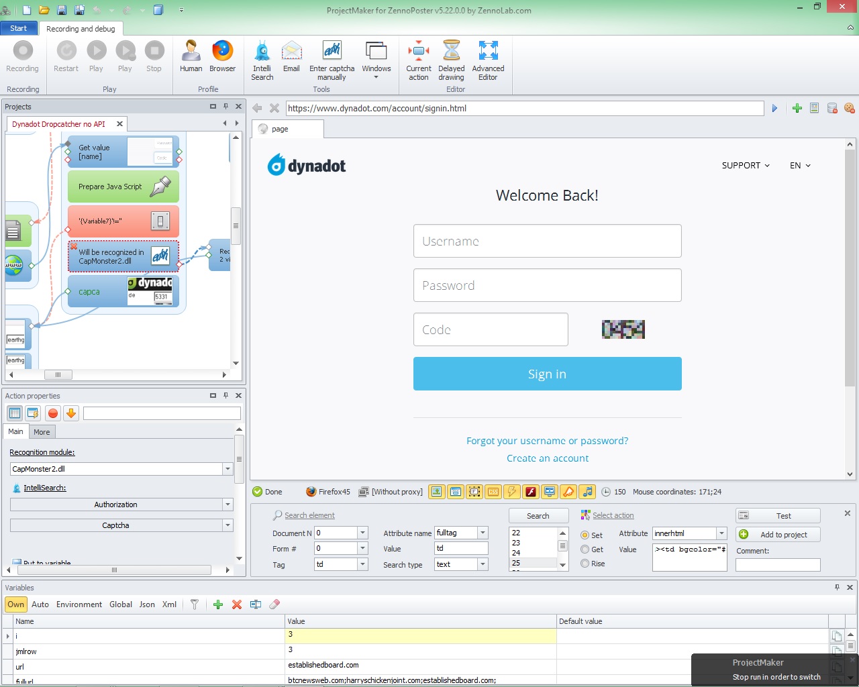Screen dimensions: 859x687
Task: Click Add to project button
Action: [778, 535]
